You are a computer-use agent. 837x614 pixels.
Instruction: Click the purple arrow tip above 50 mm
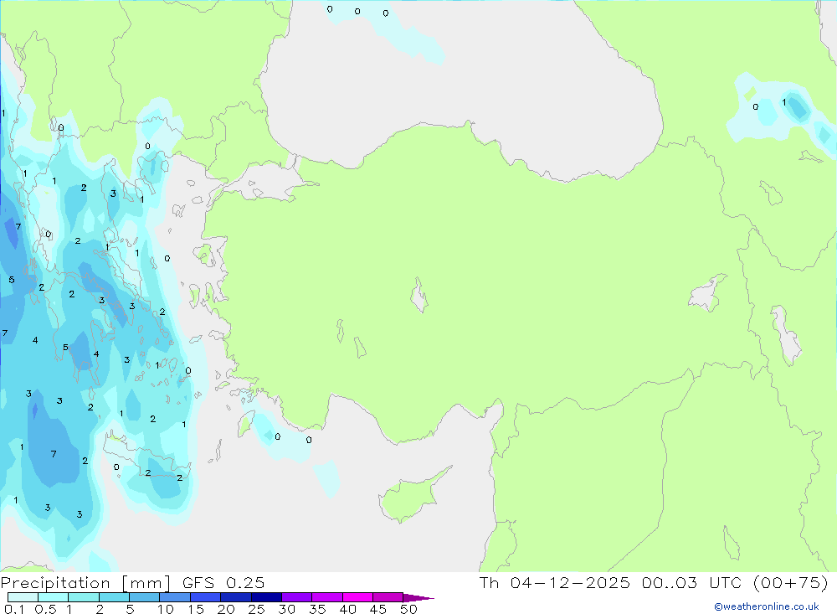point(418,597)
